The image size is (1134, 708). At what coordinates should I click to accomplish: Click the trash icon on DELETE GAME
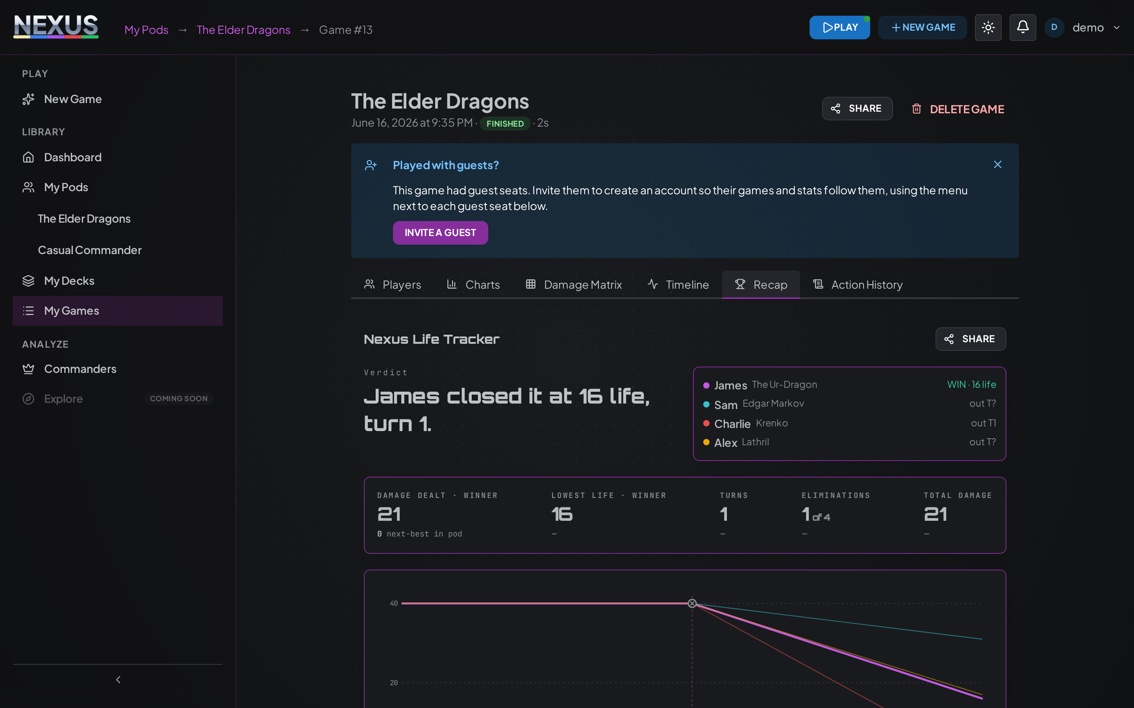[917, 109]
